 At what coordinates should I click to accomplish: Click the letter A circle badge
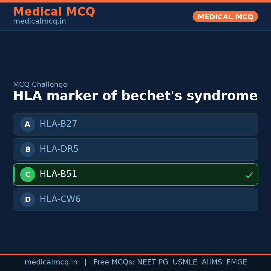pyautogui.click(x=28, y=124)
